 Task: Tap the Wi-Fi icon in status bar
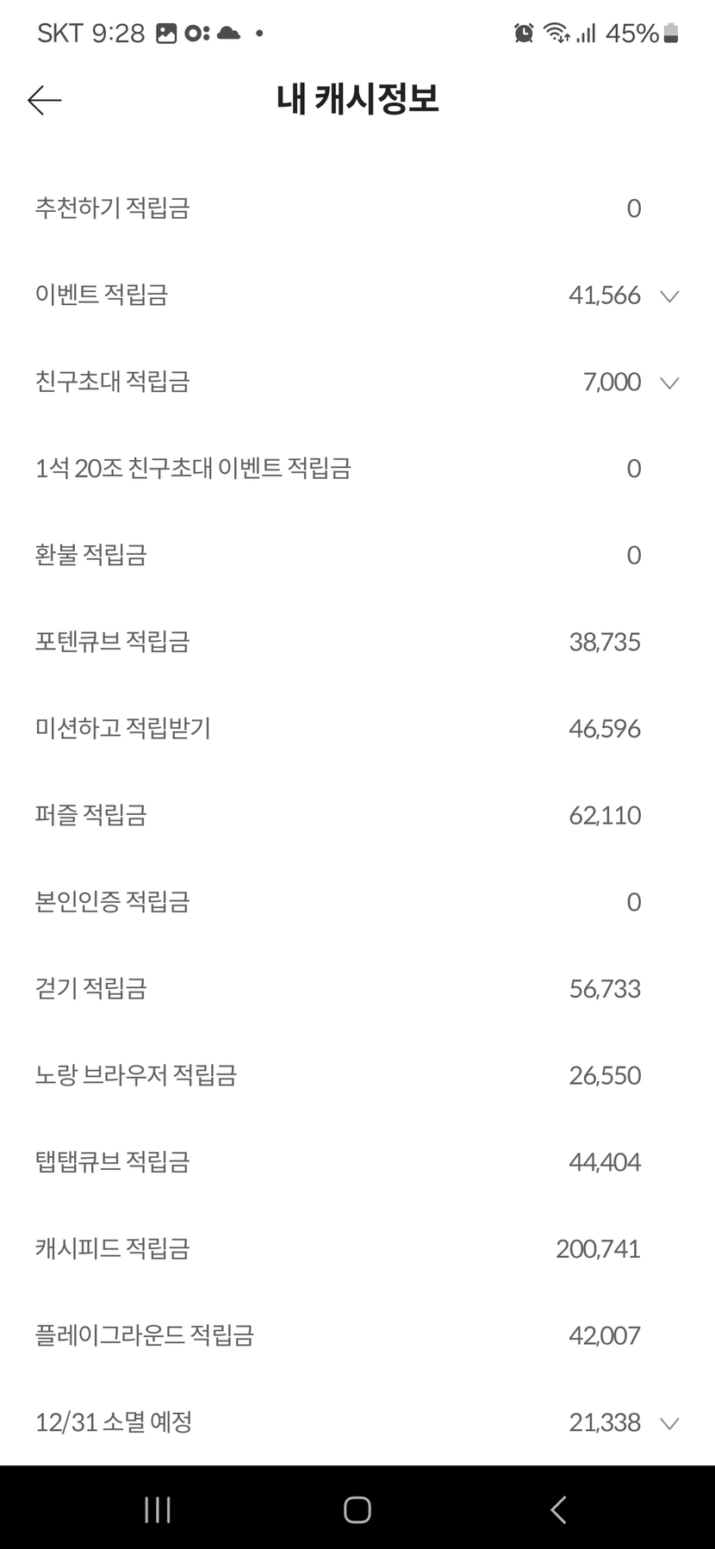coord(556,34)
